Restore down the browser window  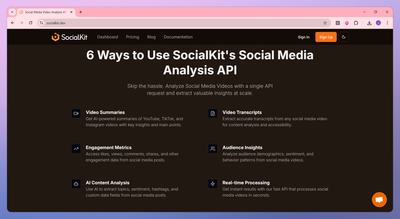click(375, 12)
